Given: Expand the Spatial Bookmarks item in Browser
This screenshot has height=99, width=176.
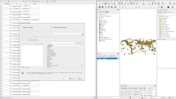Looking at the screenshot, I should [98, 16].
